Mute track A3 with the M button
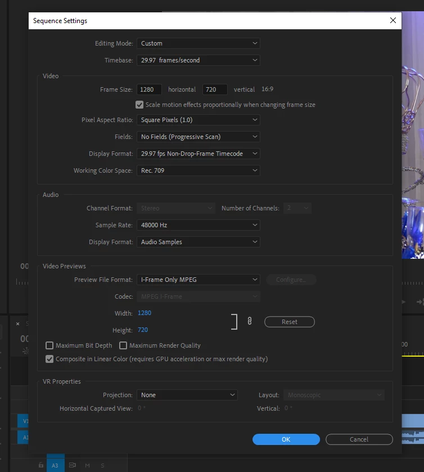 tap(87, 465)
